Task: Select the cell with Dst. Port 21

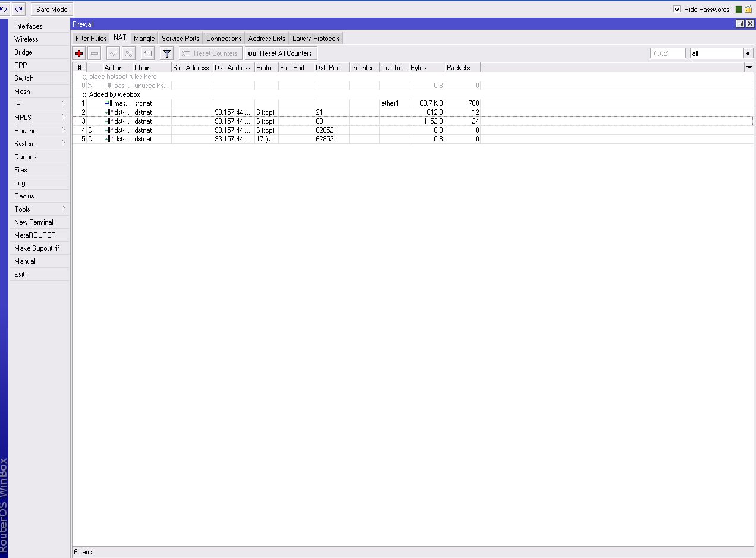Action: pos(332,112)
